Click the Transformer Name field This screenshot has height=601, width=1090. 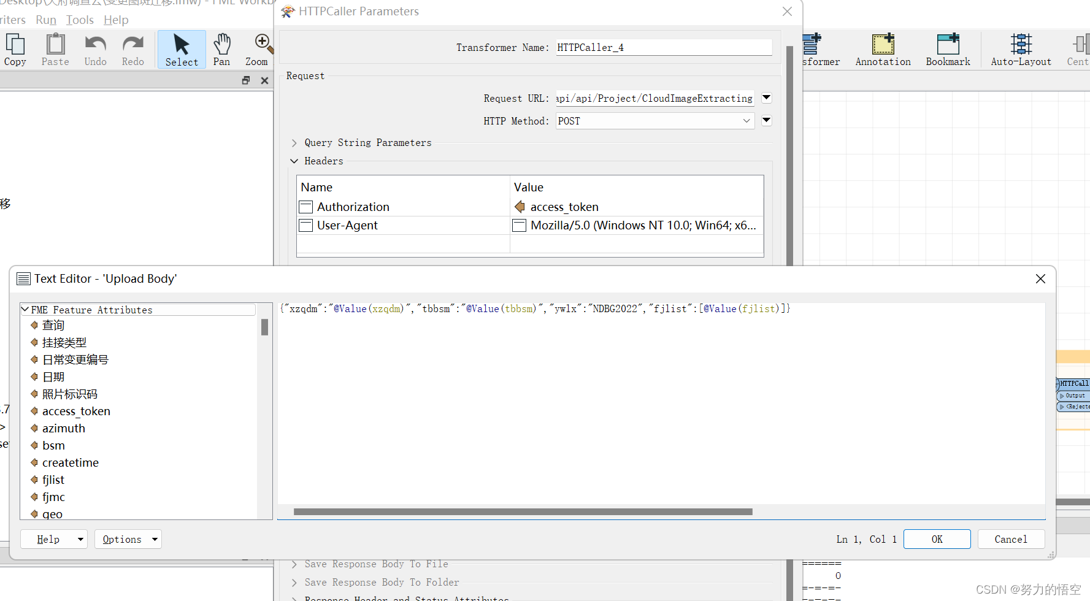664,47
